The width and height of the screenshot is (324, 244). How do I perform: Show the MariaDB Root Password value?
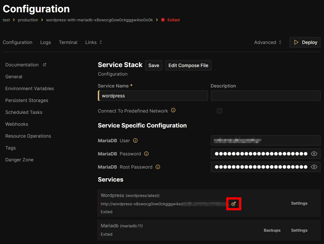coord(314,167)
